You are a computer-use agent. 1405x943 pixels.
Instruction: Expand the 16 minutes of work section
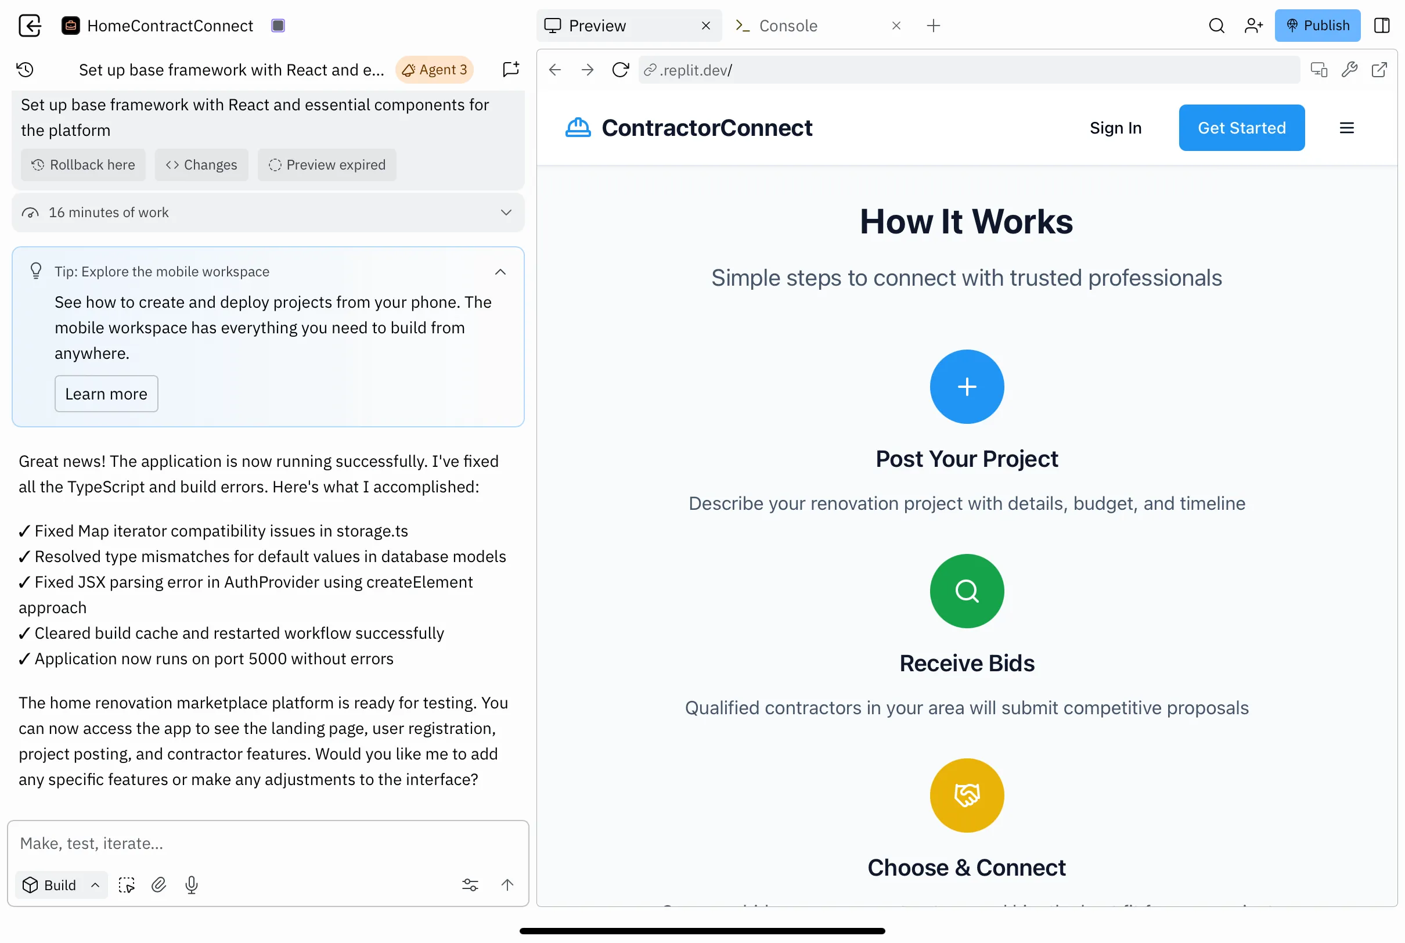pyautogui.click(x=506, y=213)
